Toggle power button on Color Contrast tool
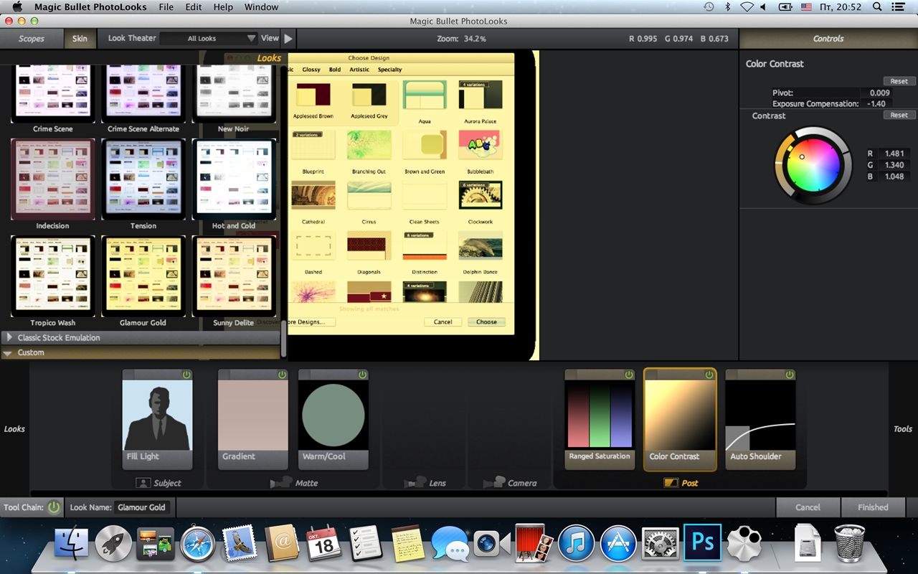This screenshot has height=574, width=918. [709, 375]
